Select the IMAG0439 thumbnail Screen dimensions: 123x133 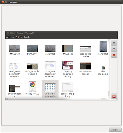15,48
